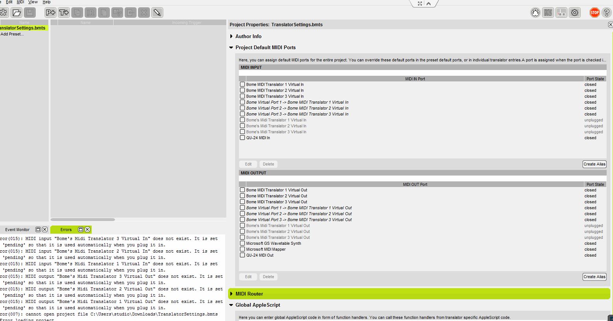The height and width of the screenshot is (321, 613).
Task: Click the red STOP panic icon
Action: (595, 13)
